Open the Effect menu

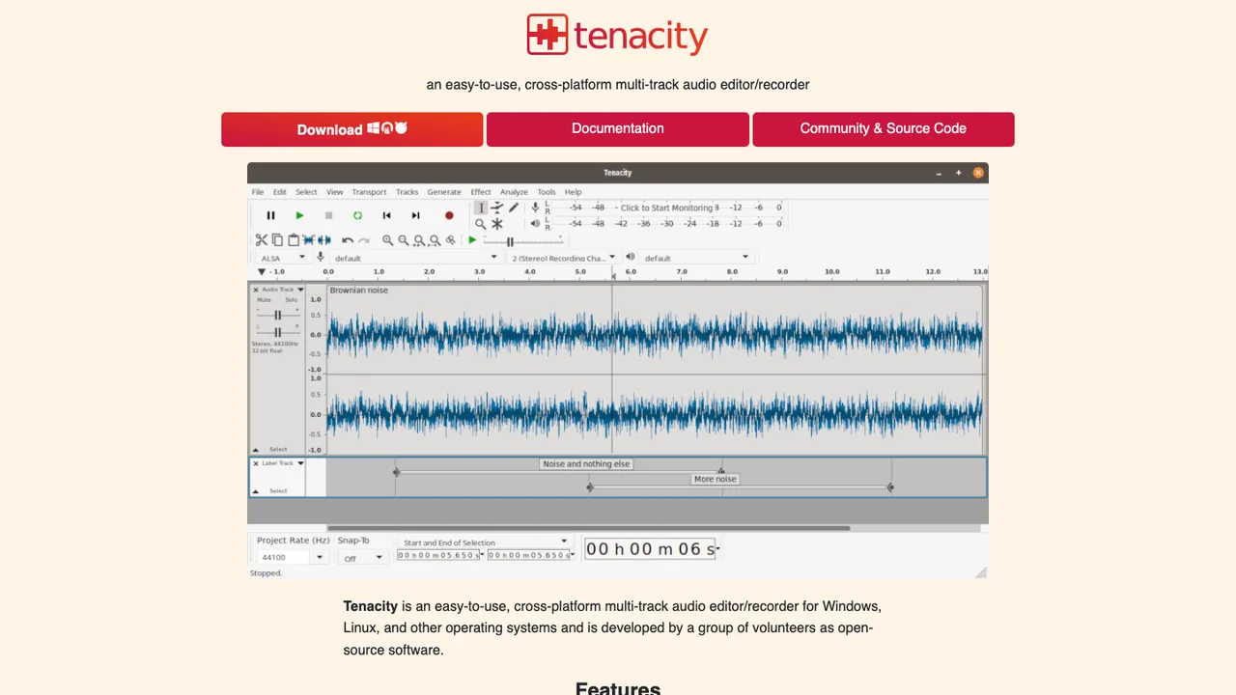[x=481, y=192]
